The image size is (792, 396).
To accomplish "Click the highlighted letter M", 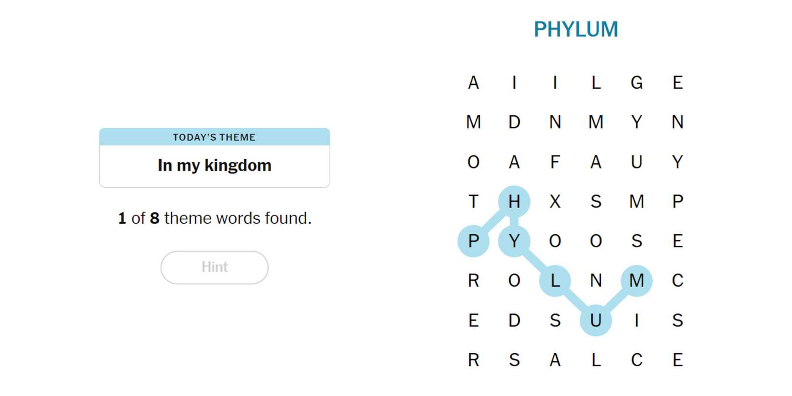I will (x=636, y=281).
